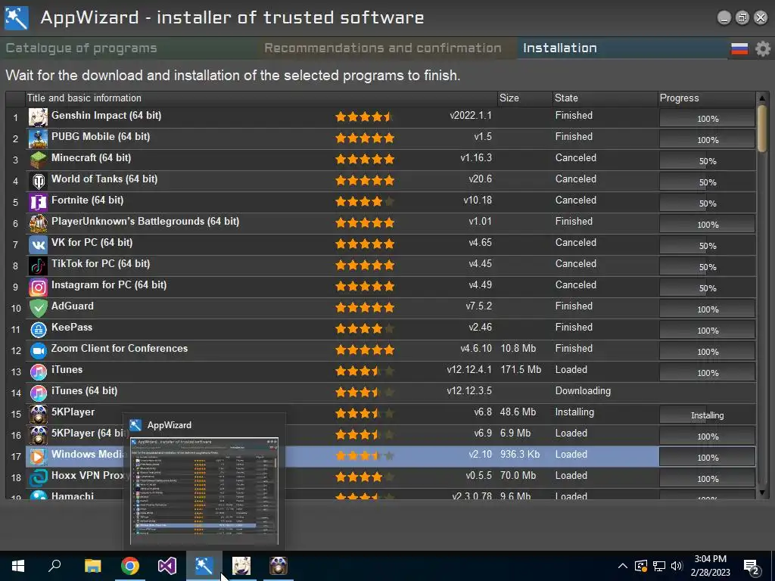Switch to Catalogue of programs tab

click(x=81, y=48)
